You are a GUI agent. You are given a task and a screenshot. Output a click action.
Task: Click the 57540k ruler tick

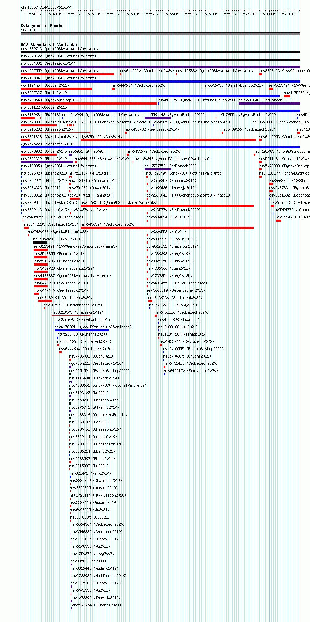click(152, 14)
